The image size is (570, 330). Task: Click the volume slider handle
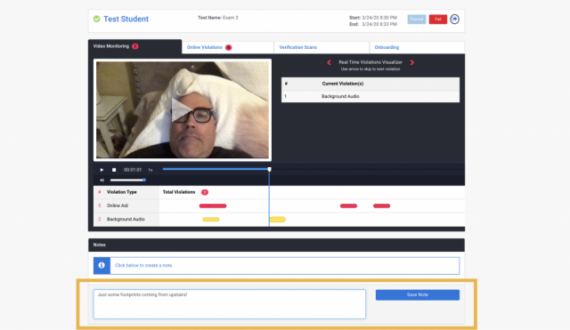(144, 180)
